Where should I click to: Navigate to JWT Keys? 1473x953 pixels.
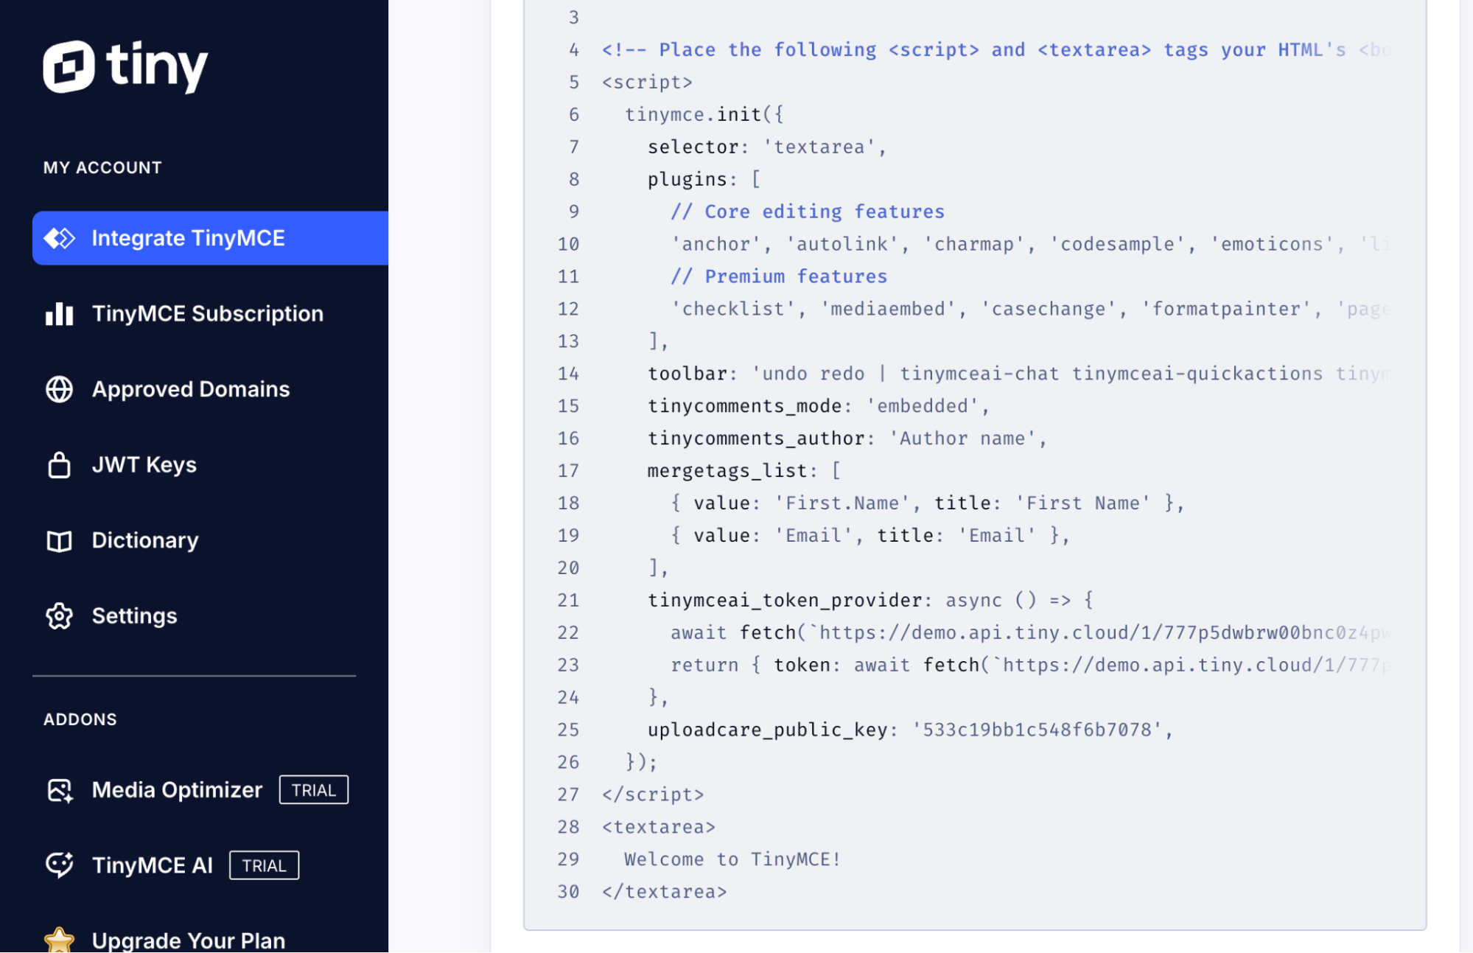pyautogui.click(x=144, y=465)
